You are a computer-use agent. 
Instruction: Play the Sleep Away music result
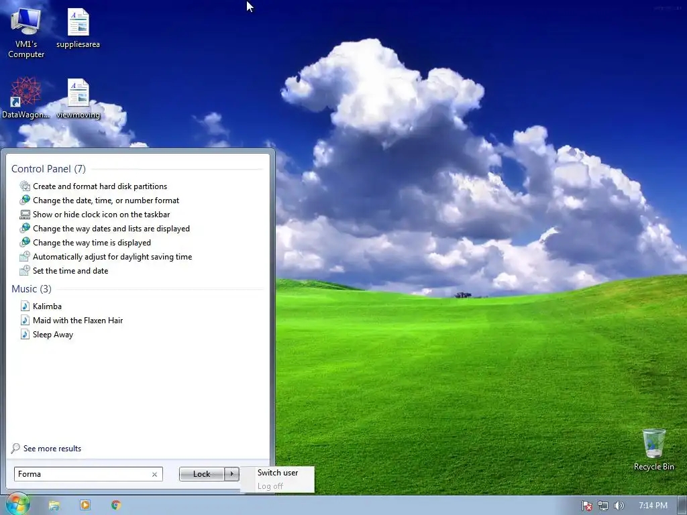53,334
